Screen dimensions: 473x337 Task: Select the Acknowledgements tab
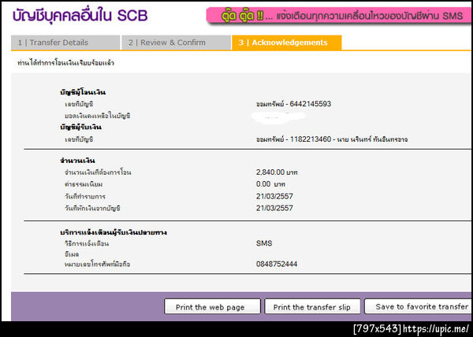pyautogui.click(x=287, y=43)
